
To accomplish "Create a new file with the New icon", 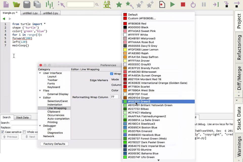I will 6,4.
